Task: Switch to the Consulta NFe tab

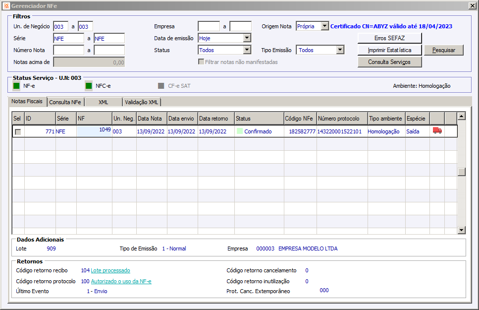Action: point(65,102)
